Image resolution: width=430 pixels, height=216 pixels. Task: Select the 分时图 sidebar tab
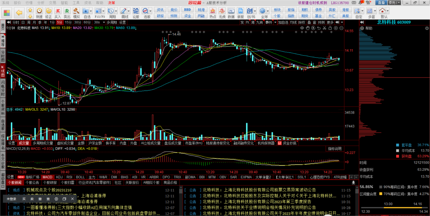3,56
